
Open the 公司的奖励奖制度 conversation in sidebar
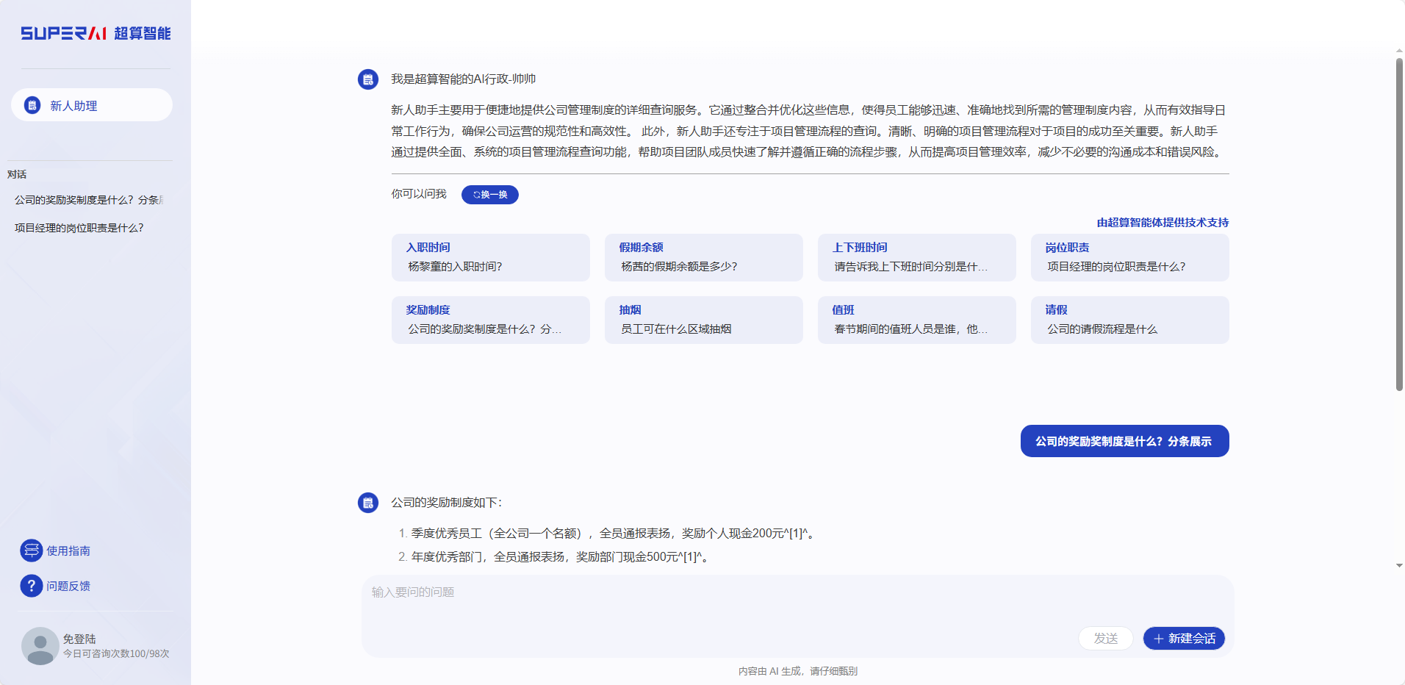pyautogui.click(x=88, y=200)
